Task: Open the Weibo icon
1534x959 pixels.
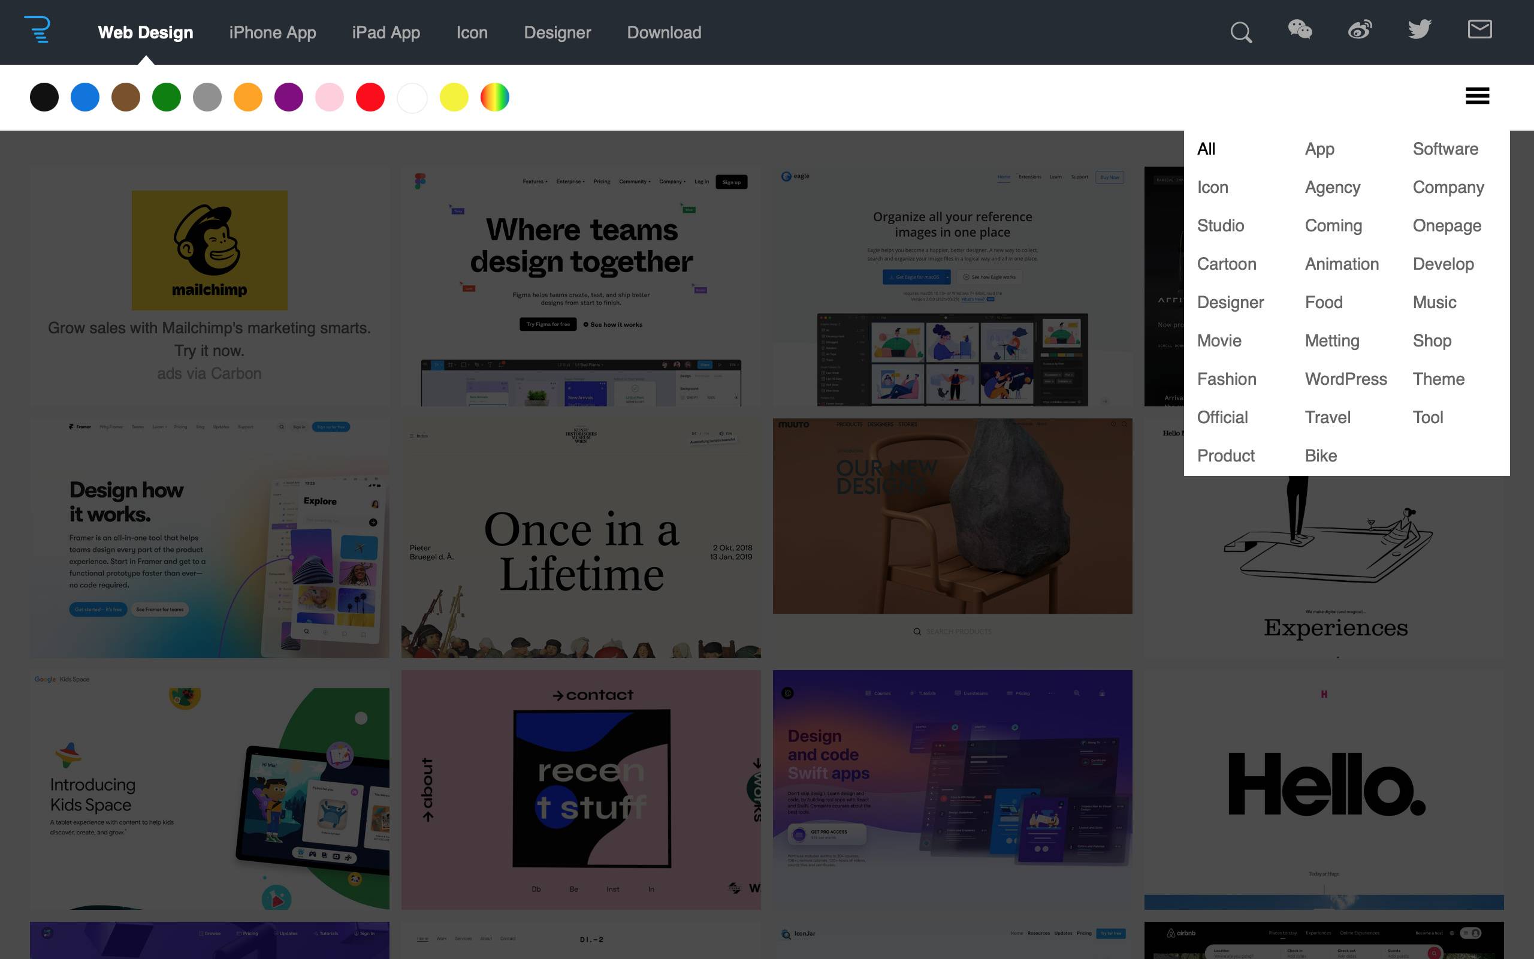Action: pyautogui.click(x=1360, y=30)
